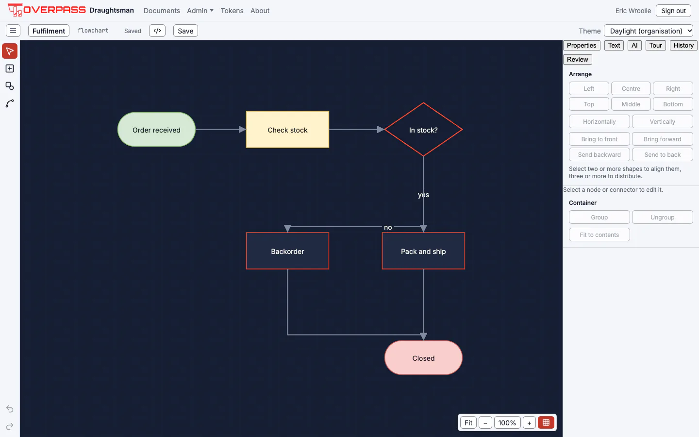Click the Group button
Viewport: 699px width, 437px height.
599,217
